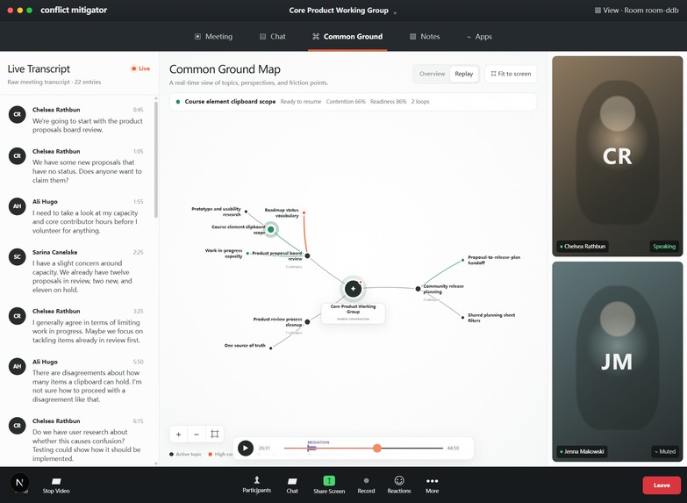Open the Chat tab in top navigation
The width and height of the screenshot is (687, 503).
[273, 36]
